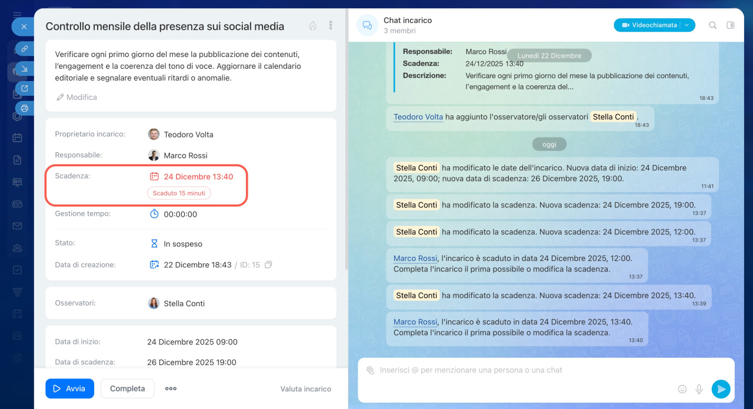Click the copy link icon on side tab
Image resolution: width=753 pixels, height=409 pixels.
[x=25, y=49]
